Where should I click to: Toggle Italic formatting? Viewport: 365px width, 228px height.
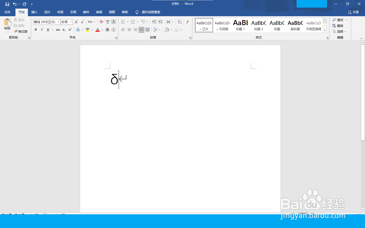pyautogui.click(x=42, y=30)
